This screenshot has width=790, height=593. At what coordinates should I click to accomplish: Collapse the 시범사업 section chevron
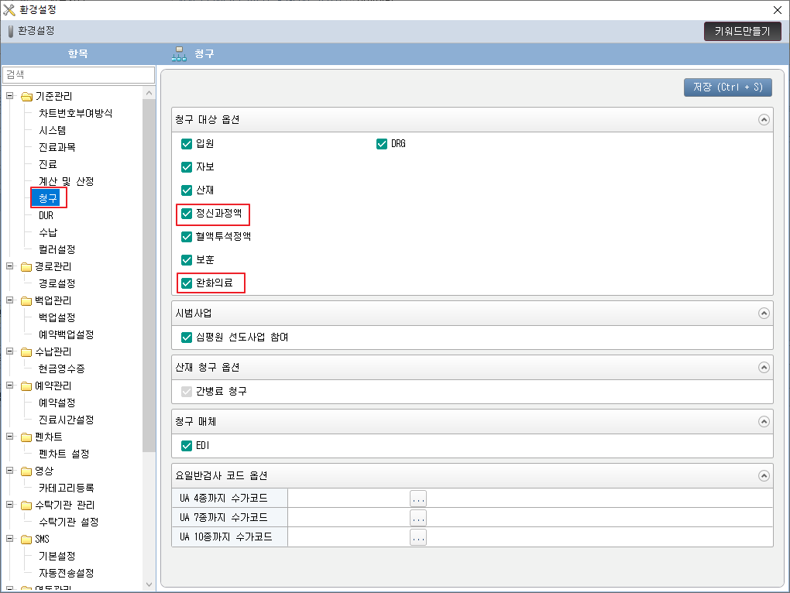[764, 314]
